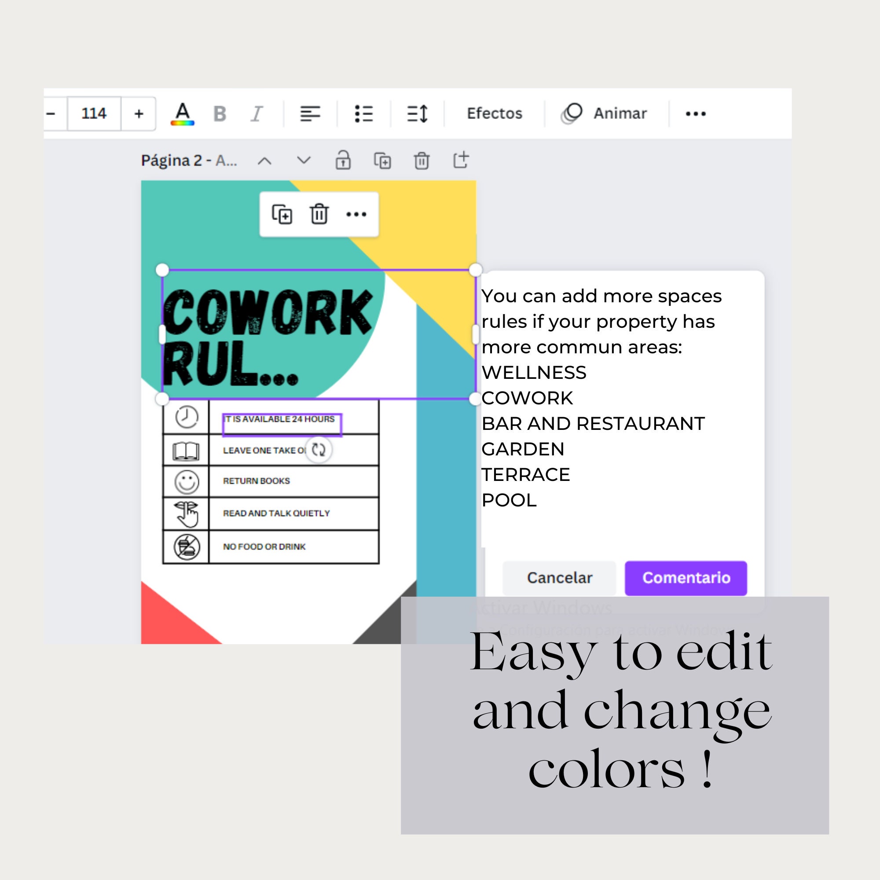Viewport: 880px width, 880px height.
Task: Toggle italic formatting on selected text
Action: click(x=256, y=114)
